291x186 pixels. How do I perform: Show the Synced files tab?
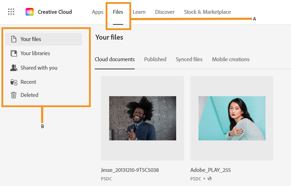click(x=189, y=59)
